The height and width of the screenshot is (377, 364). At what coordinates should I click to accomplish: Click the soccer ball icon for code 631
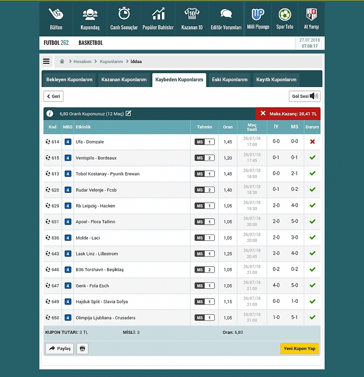tap(48, 221)
